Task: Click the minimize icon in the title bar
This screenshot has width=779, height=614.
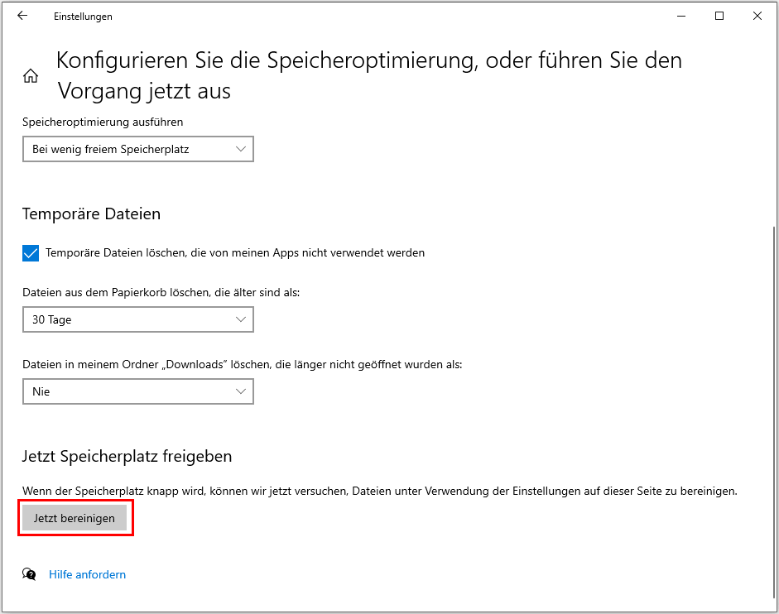Action: tap(681, 15)
